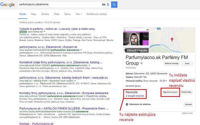Screen dimensions: 200x125
Task: Click Spätná väzba feedback link
Action: tap(187, 113)
